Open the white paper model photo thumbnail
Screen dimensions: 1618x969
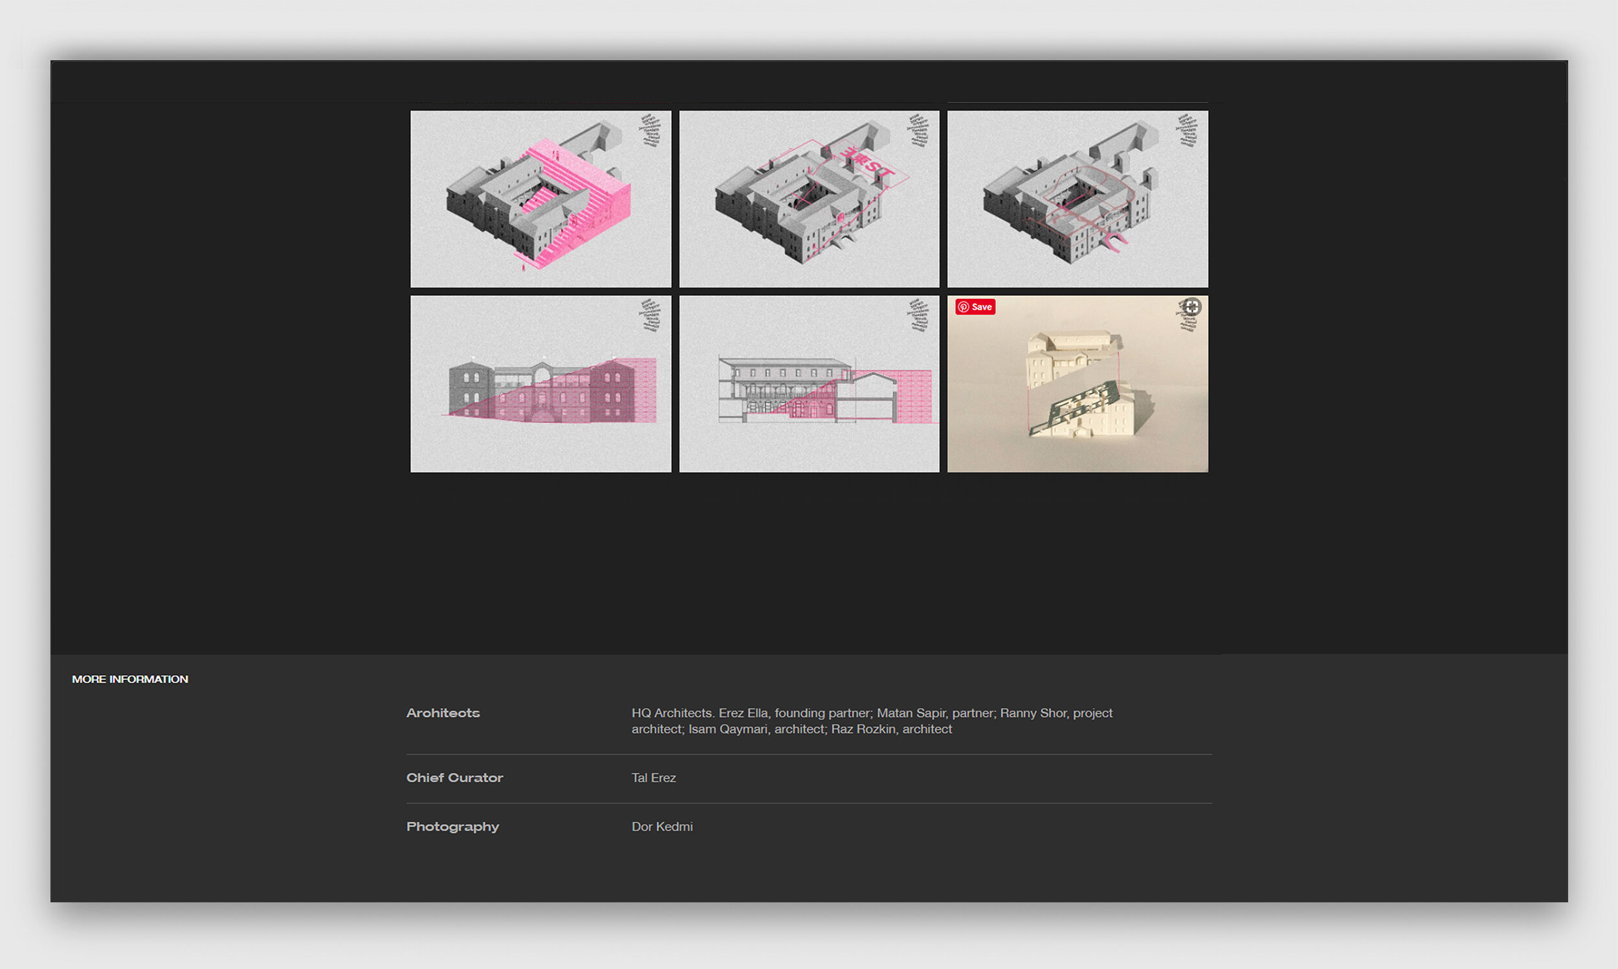[x=1077, y=392]
